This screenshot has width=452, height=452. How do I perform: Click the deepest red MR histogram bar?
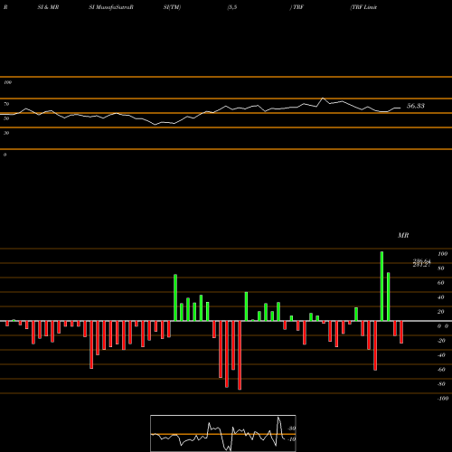click(x=240, y=355)
